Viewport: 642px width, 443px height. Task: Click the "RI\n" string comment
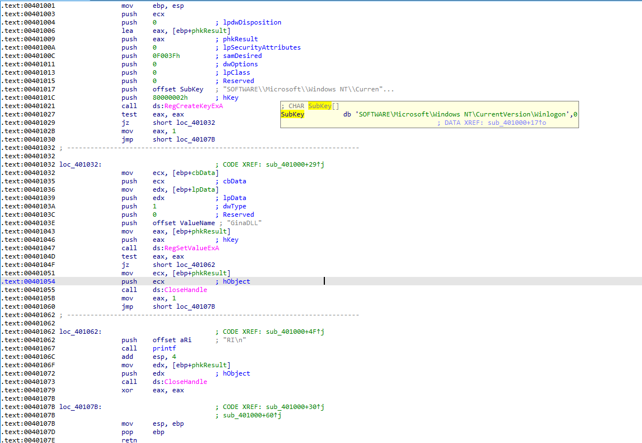click(235, 340)
